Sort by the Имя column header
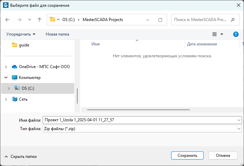The image size is (244, 166). coord(95,44)
